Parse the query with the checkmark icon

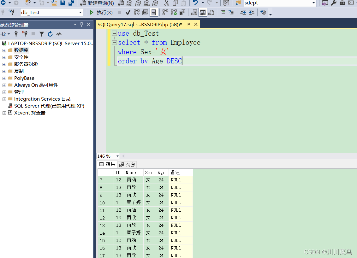(128, 12)
